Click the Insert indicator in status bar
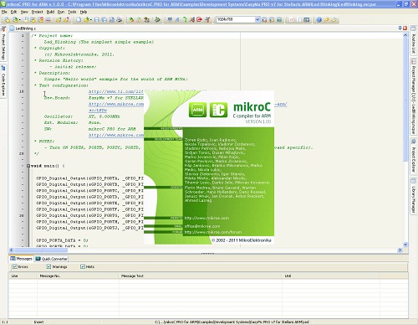 pyautogui.click(x=38, y=322)
